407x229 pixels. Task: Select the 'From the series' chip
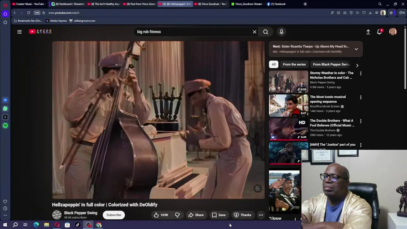(294, 64)
